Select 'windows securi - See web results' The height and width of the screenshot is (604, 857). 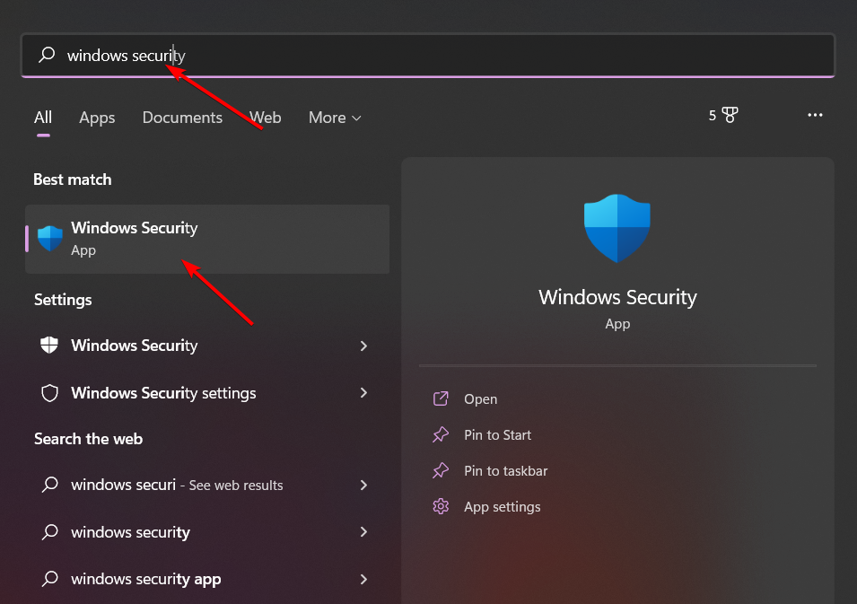[x=162, y=485]
